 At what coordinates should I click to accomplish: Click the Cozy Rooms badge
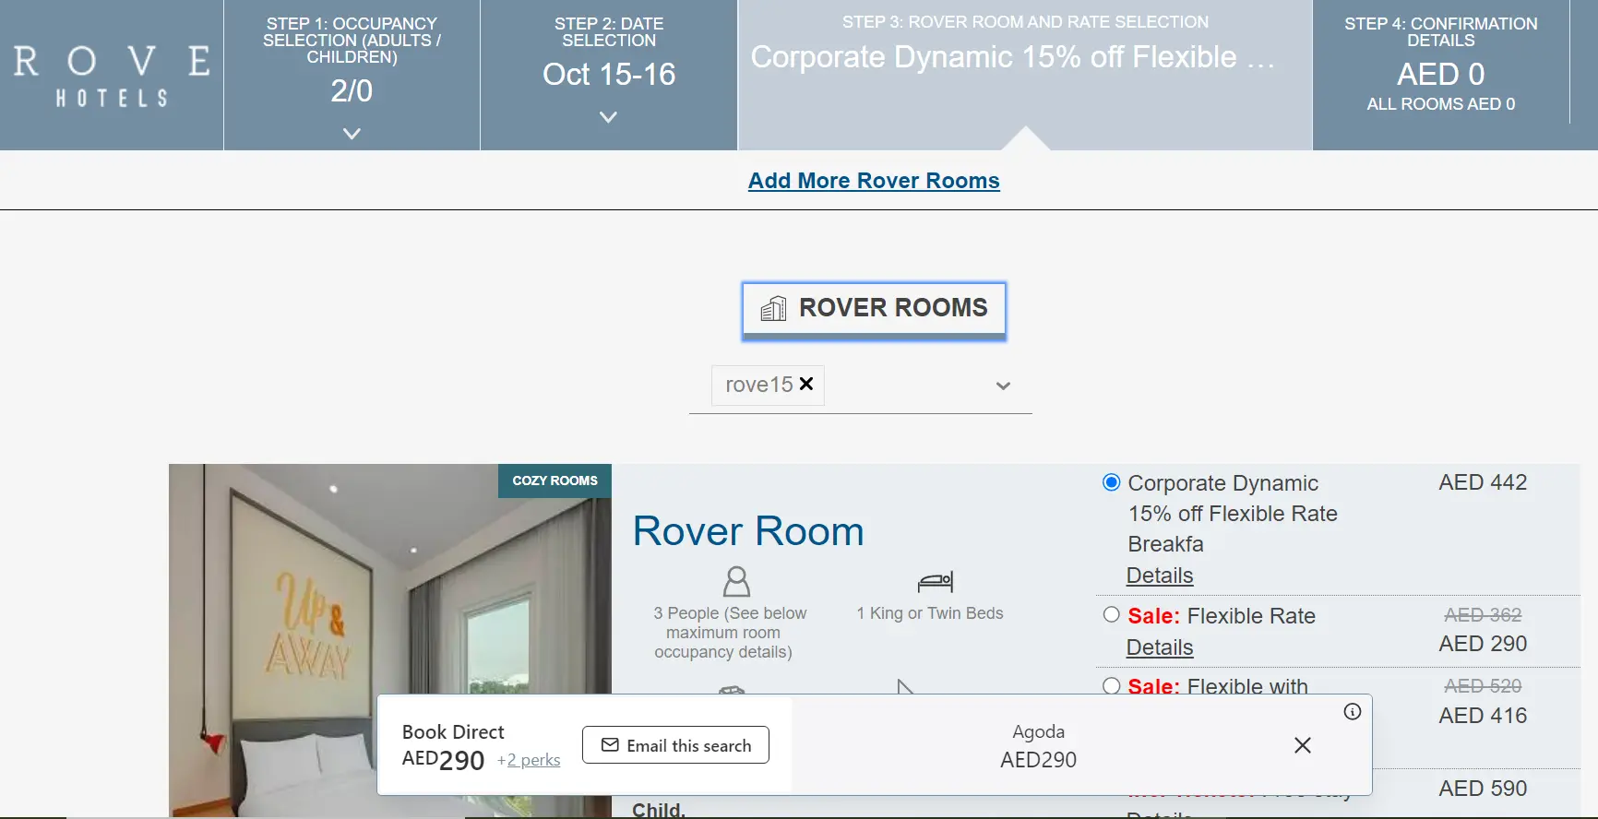pos(555,481)
